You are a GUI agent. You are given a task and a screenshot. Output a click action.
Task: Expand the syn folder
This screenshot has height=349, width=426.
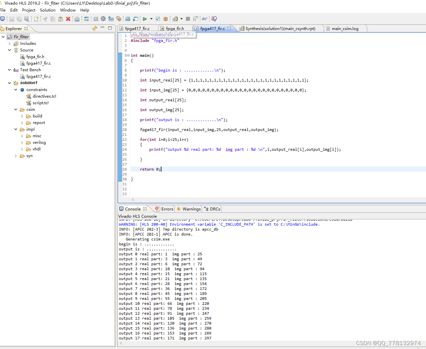(16, 156)
